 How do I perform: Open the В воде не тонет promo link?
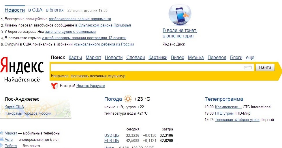click(180, 33)
